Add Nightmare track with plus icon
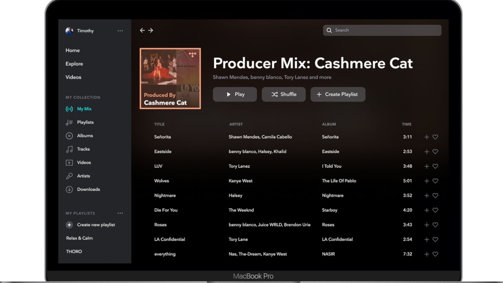The image size is (503, 283). coord(427,195)
